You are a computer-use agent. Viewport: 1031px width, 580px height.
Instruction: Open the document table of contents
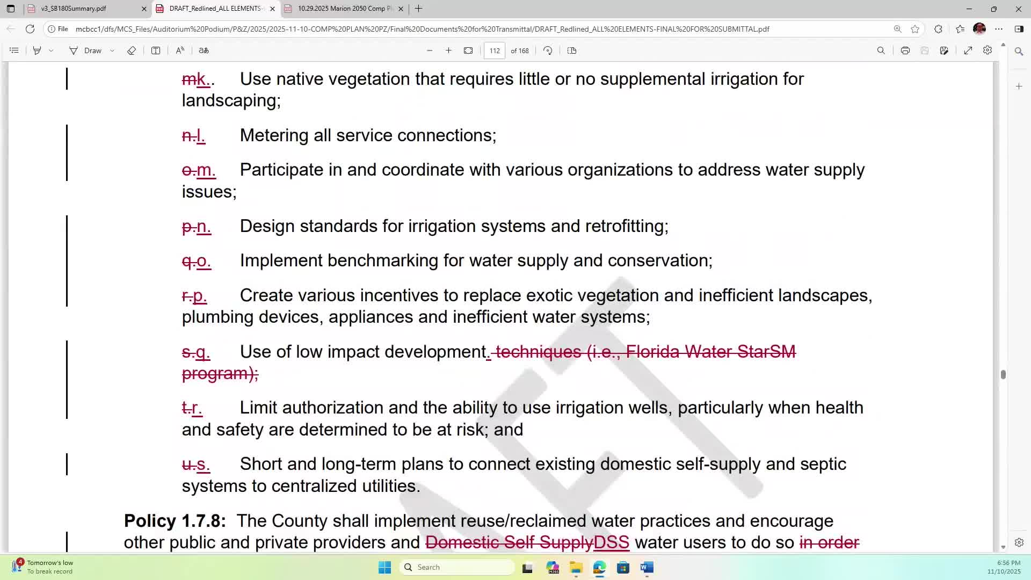click(14, 50)
